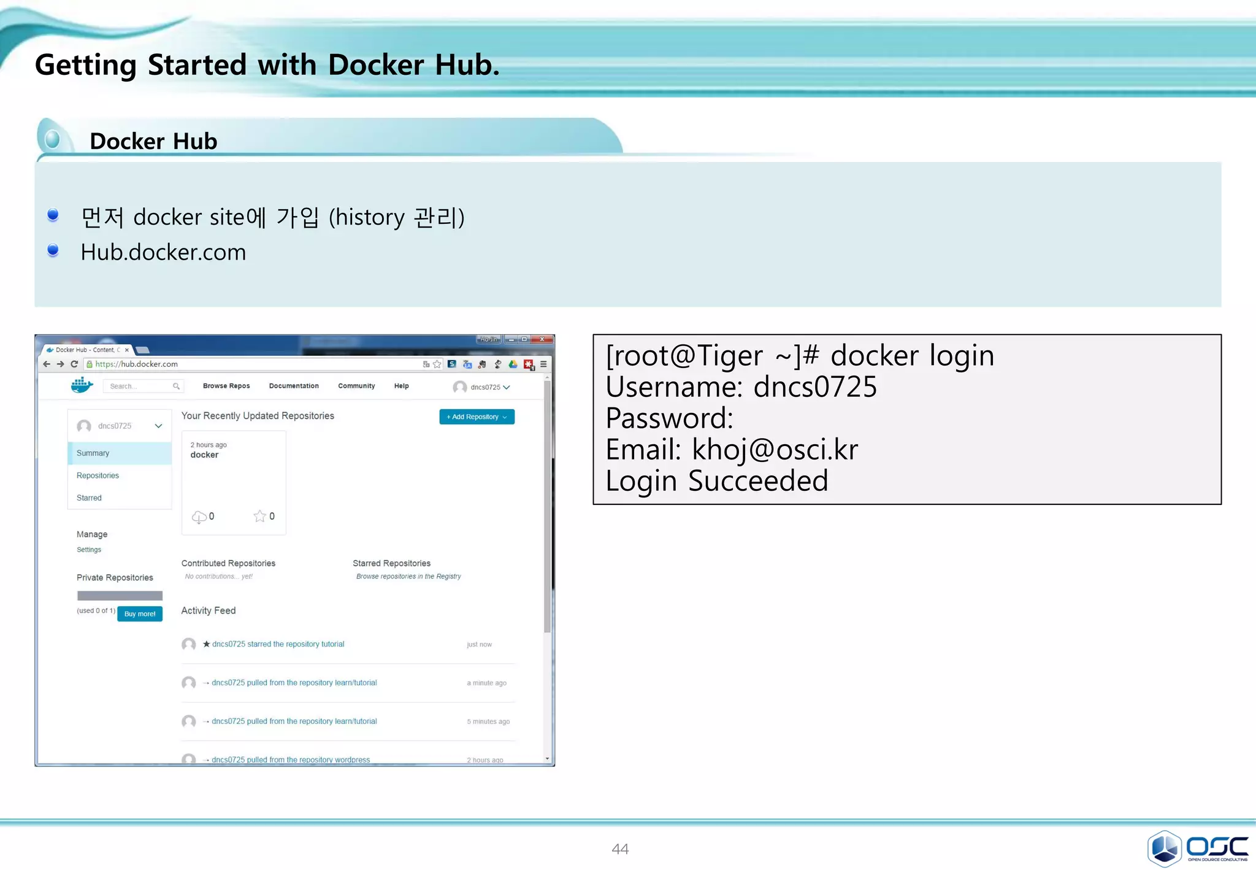Viewport: 1256px width, 870px height.
Task: Open the Add Repository dropdown button
Action: [x=477, y=417]
